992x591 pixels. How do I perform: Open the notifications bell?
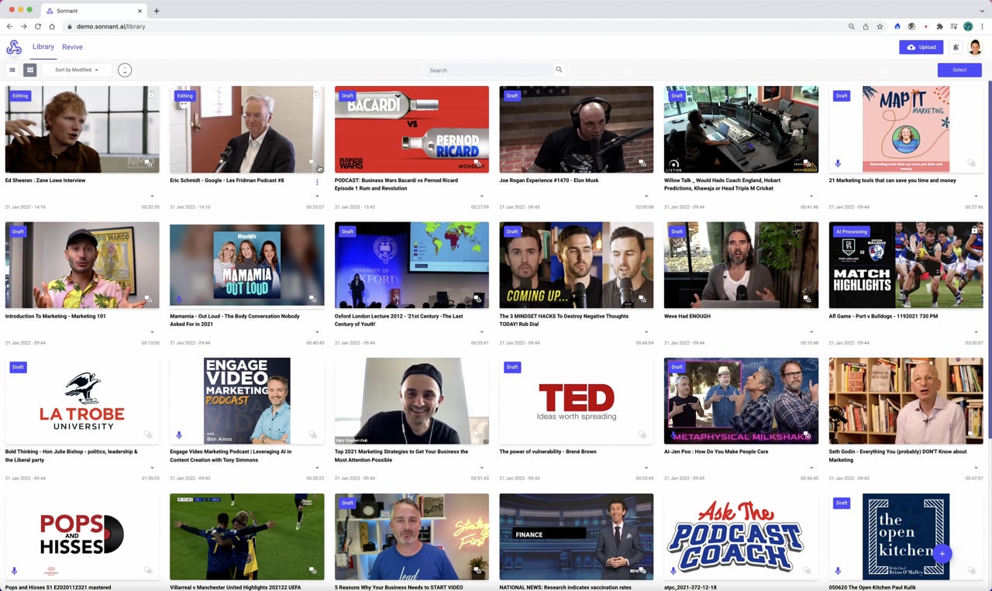point(956,47)
